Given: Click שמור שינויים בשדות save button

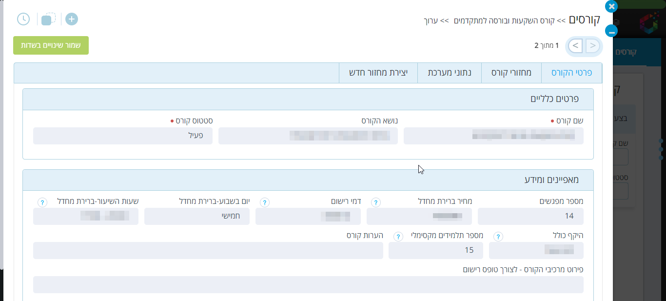Looking at the screenshot, I should pyautogui.click(x=51, y=45).
